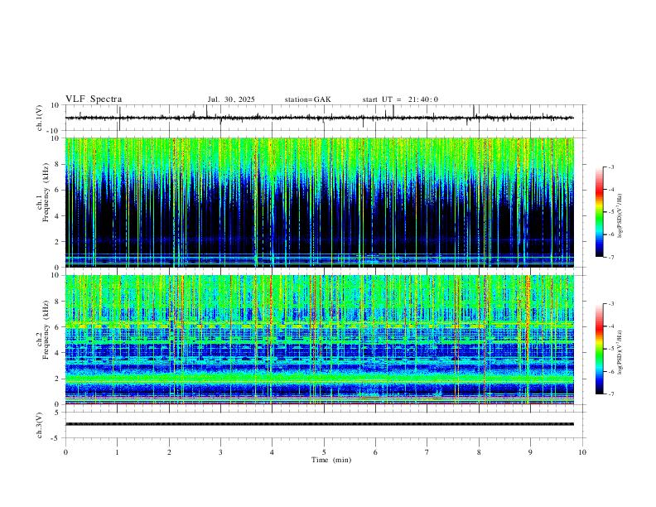This screenshot has height=507, width=656.
Task: Click the ch.2 colorbar 'log(PSD)(V²/Hz)' label
Action: 620,352
